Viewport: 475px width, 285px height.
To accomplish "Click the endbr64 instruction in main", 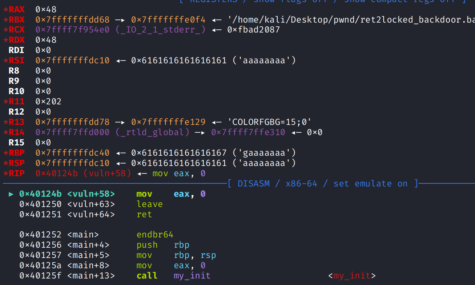I will pos(155,235).
